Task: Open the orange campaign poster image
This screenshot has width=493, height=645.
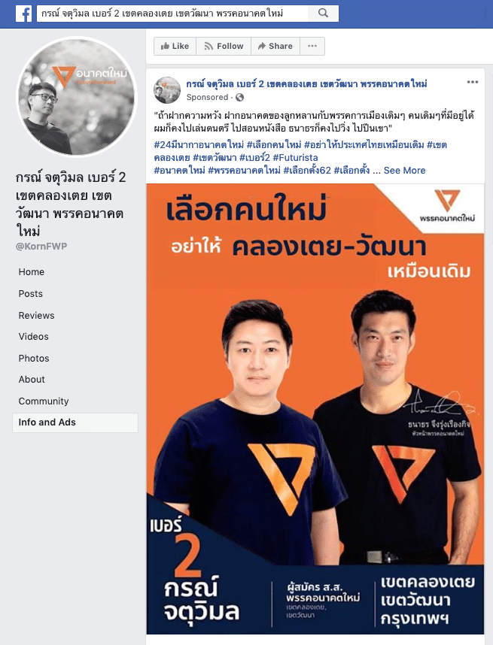Action: coord(315,409)
